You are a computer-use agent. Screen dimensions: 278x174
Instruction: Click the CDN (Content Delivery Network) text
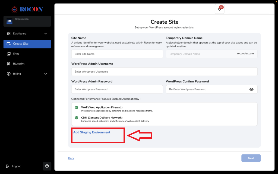coord(102,117)
